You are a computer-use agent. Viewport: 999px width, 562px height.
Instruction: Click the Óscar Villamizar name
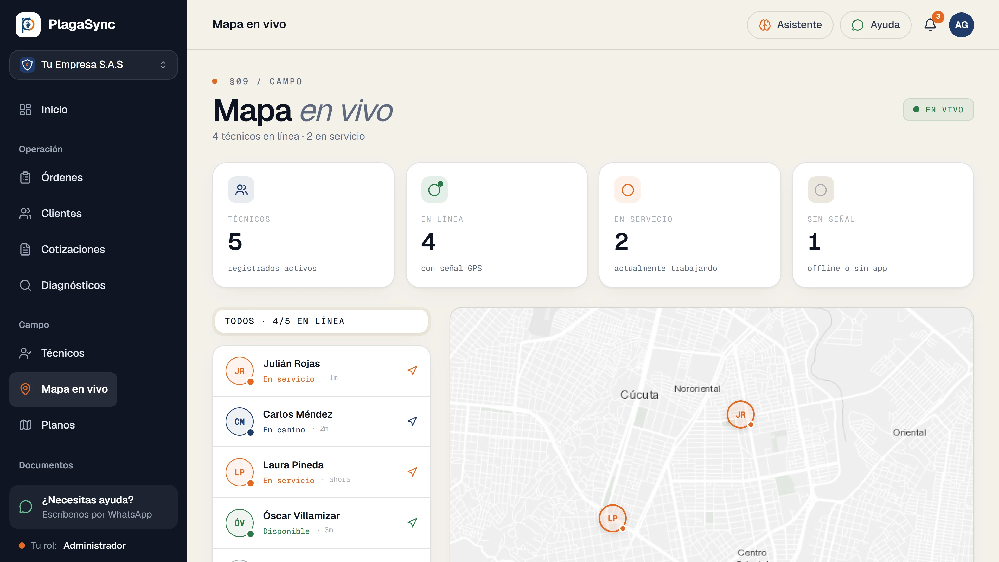pos(301,516)
